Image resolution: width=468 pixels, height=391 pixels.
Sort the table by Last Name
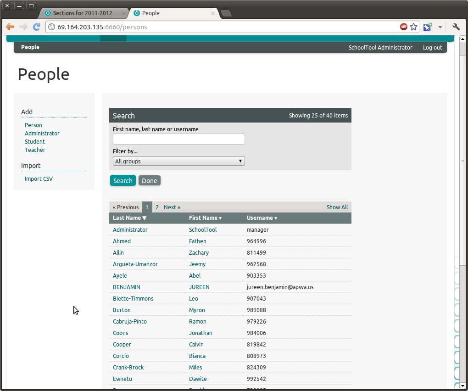pyautogui.click(x=129, y=218)
